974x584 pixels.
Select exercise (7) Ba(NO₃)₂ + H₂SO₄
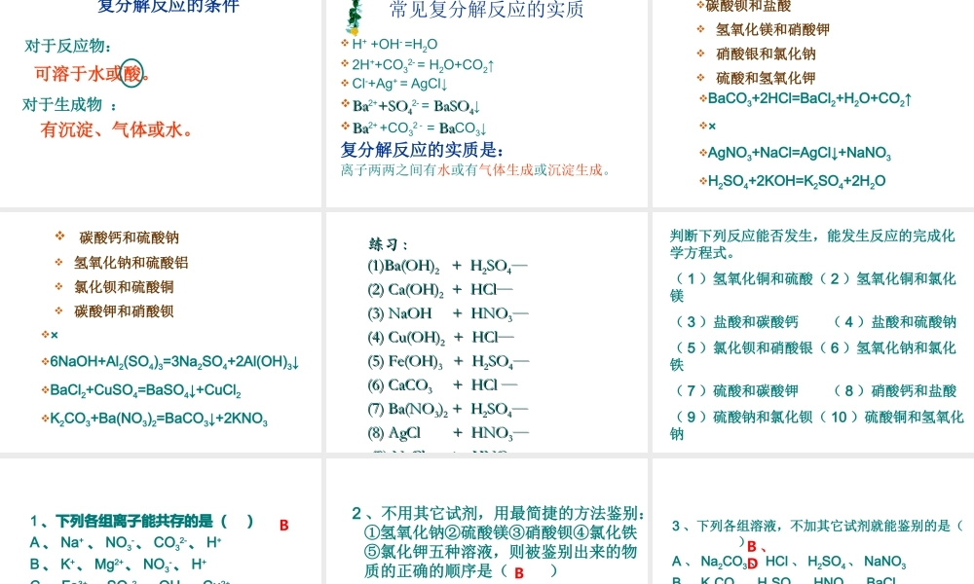pyautogui.click(x=448, y=410)
